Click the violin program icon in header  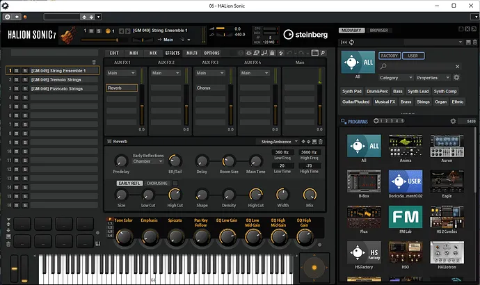tap(68, 35)
